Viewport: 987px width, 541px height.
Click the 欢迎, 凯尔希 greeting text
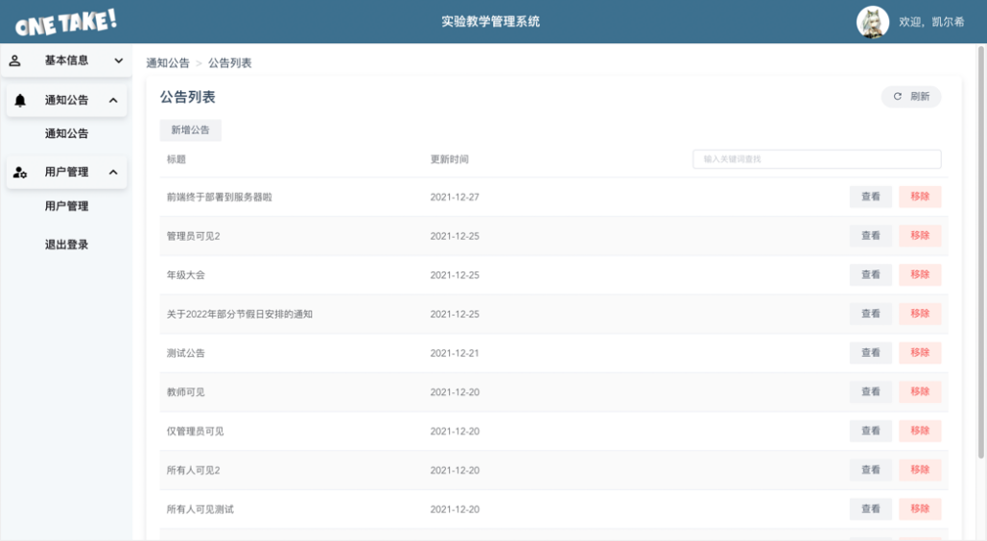tap(931, 22)
